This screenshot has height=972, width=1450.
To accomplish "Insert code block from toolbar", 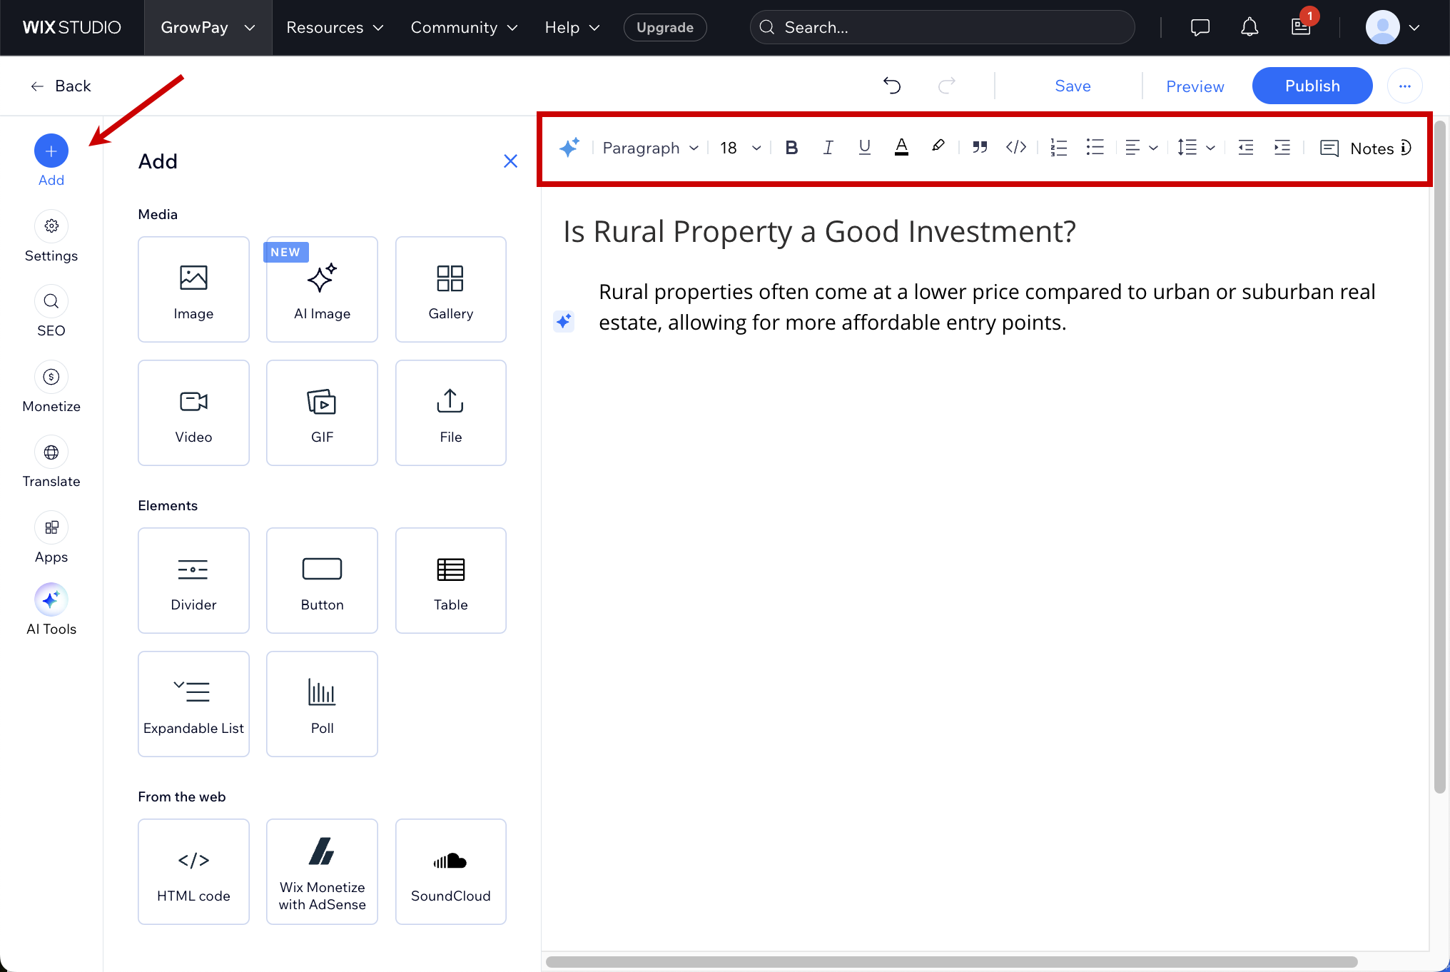I will (x=1015, y=148).
